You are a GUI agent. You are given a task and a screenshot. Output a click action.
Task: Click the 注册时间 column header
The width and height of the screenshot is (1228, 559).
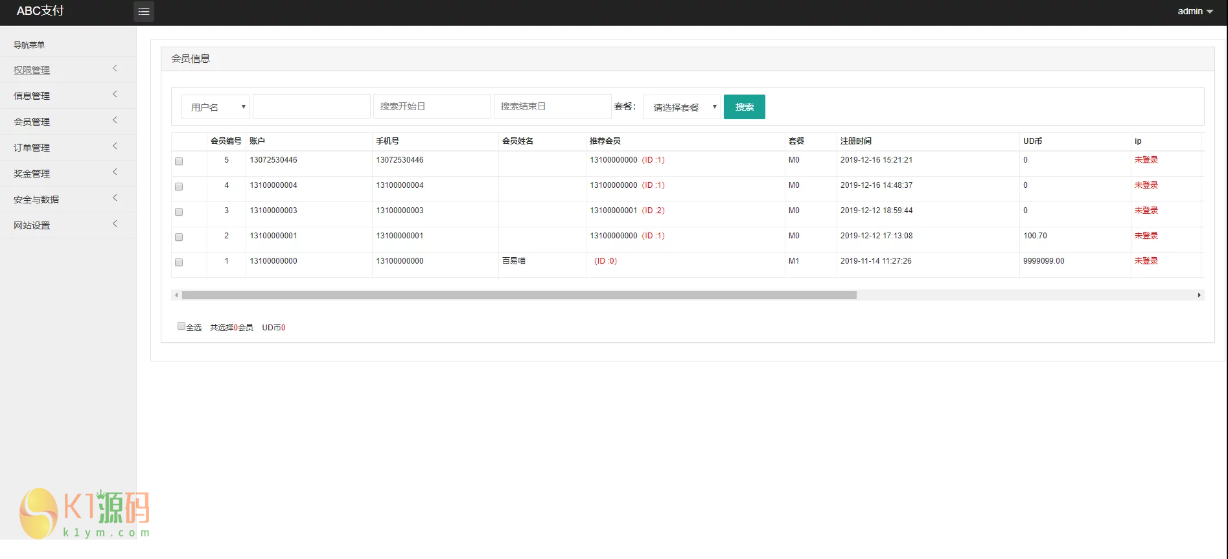point(856,141)
